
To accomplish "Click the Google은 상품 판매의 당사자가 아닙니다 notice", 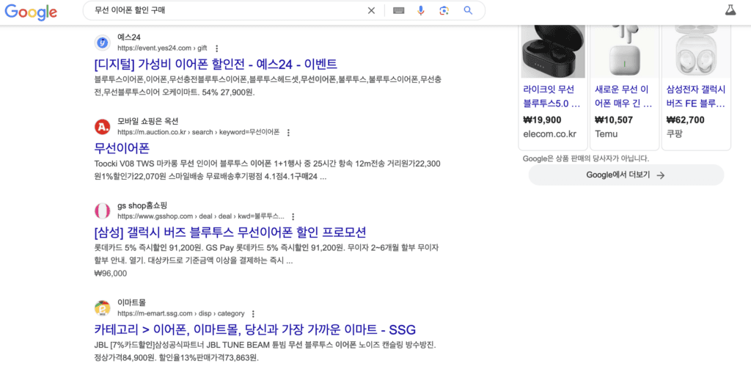I will click(586, 158).
